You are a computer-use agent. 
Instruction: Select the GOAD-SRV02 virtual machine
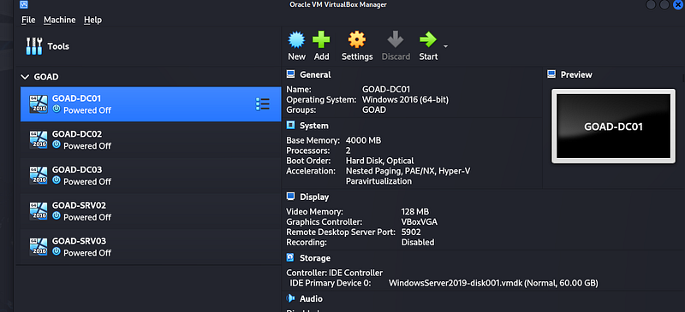(x=151, y=211)
